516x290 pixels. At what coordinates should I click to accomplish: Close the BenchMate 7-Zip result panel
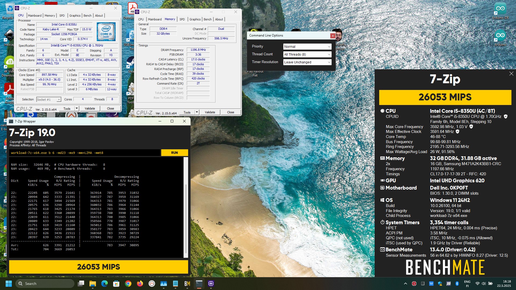coord(511,74)
